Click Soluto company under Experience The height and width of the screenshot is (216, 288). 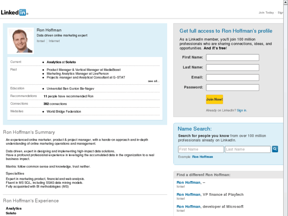tap(11, 213)
